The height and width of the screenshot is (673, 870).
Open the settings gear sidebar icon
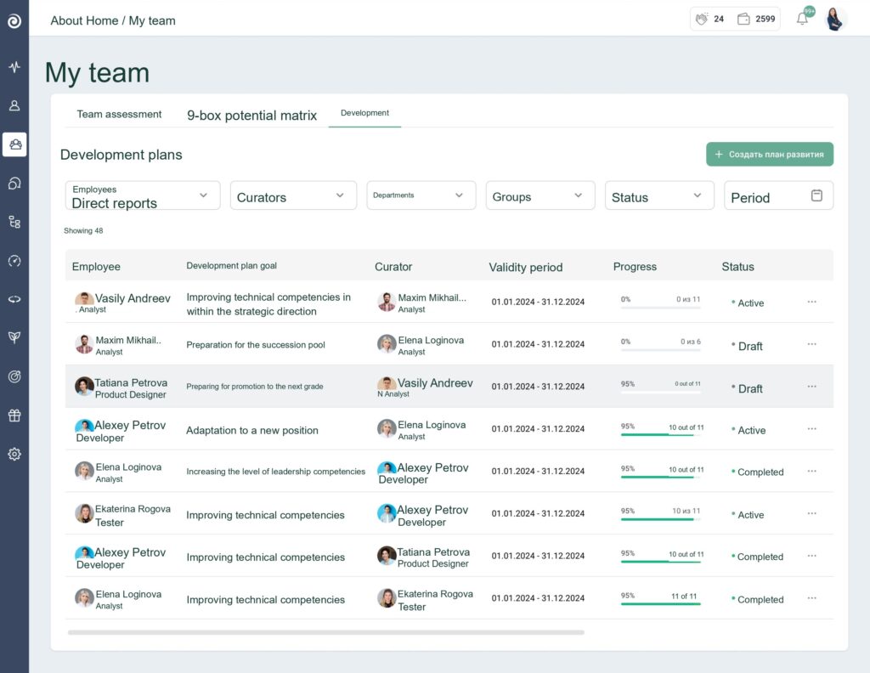click(14, 454)
